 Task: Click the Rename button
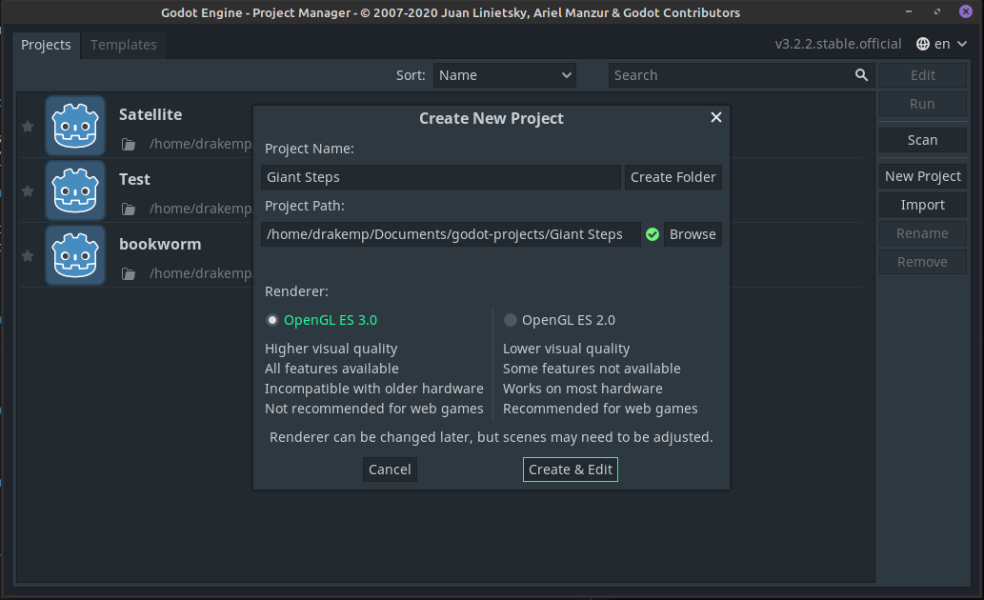pos(922,233)
